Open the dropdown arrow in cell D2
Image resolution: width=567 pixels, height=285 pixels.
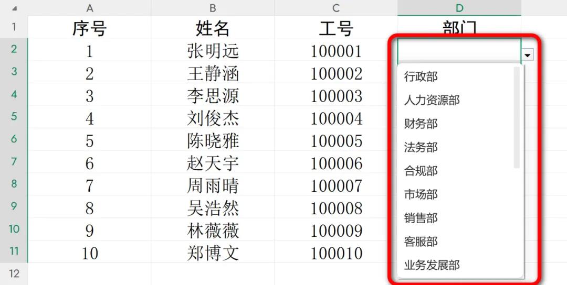(528, 55)
